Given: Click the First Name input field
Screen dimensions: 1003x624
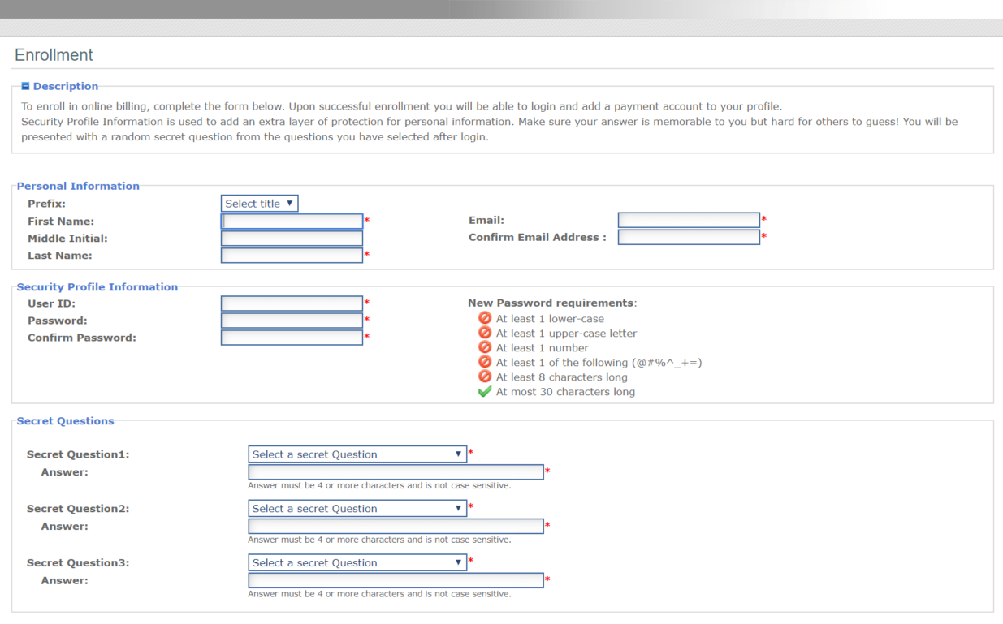Looking at the screenshot, I should pos(292,222).
